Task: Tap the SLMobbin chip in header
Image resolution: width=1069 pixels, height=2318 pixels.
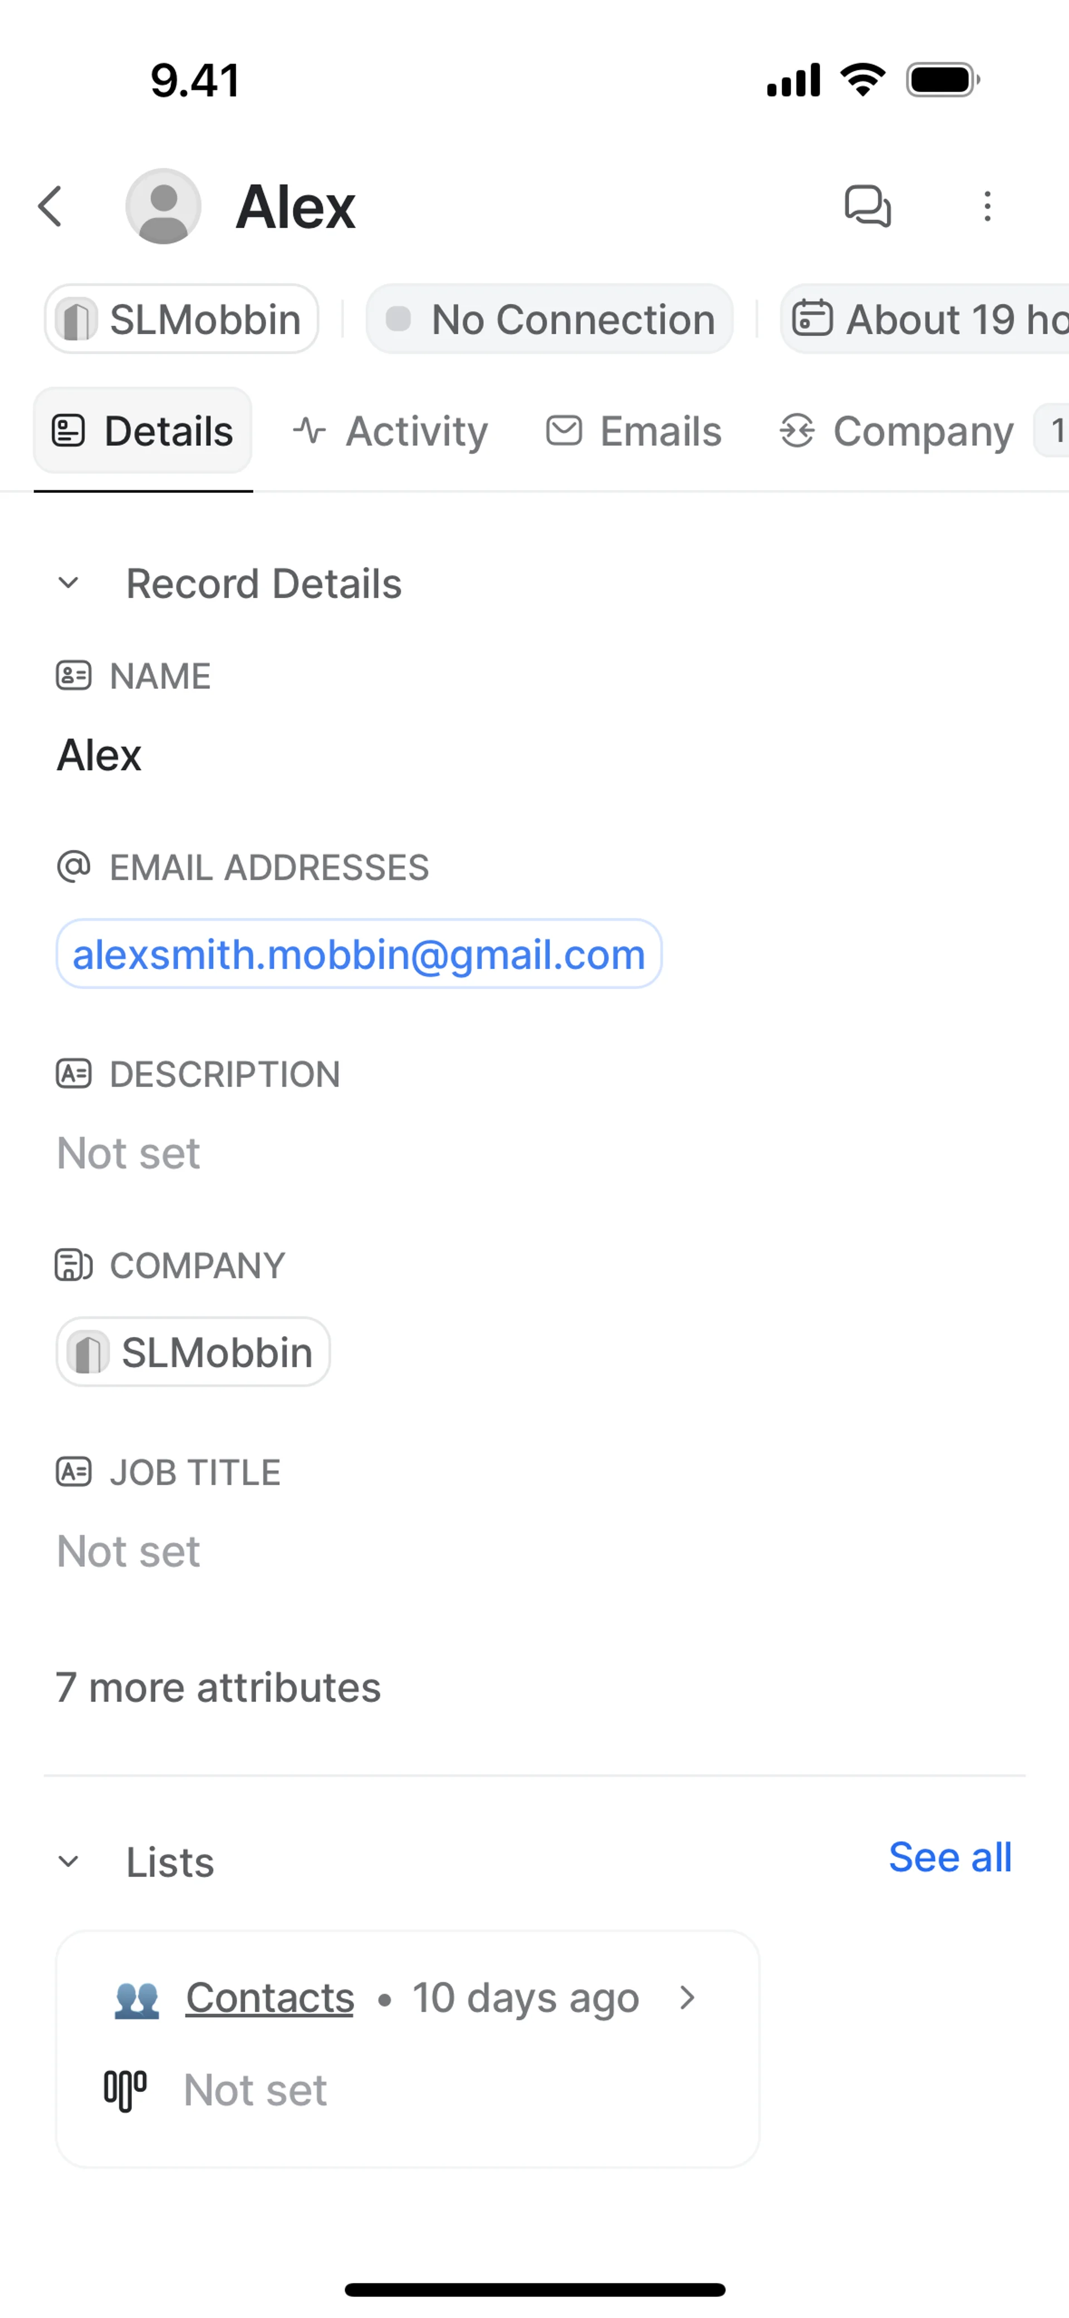Action: [182, 320]
